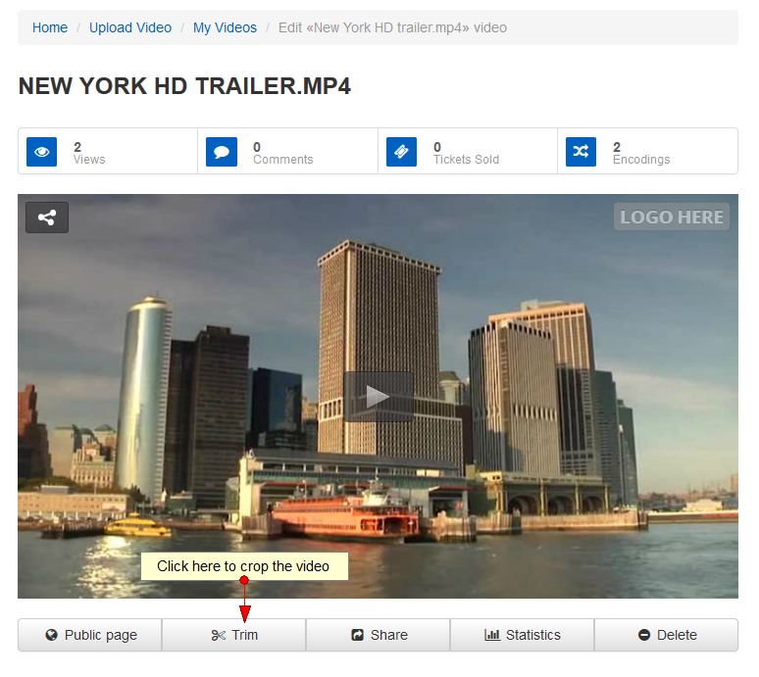This screenshot has height=677, width=759.
Task: Click the Encodings shuffle icon
Action: [x=582, y=152]
